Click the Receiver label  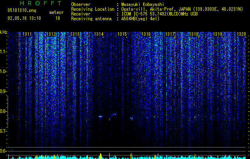click(81, 14)
